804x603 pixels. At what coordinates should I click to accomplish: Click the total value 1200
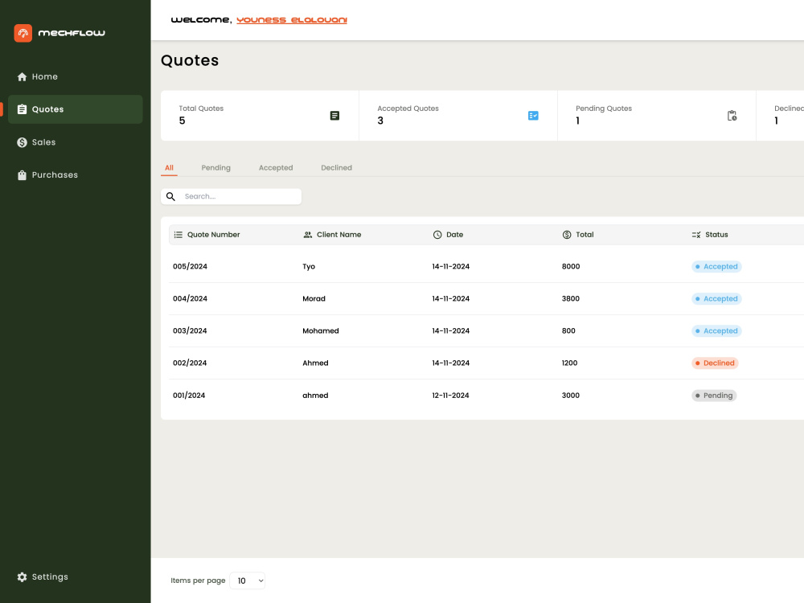570,363
